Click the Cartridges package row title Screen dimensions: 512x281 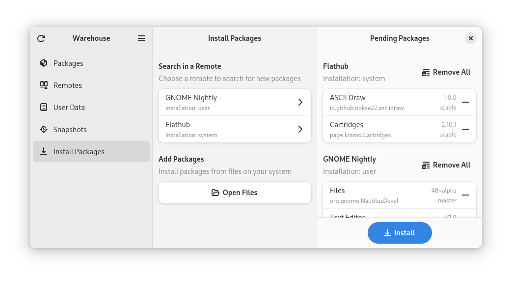click(347, 125)
